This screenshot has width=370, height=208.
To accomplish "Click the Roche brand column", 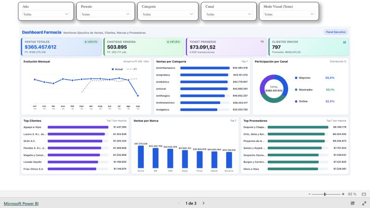I will (141, 157).
